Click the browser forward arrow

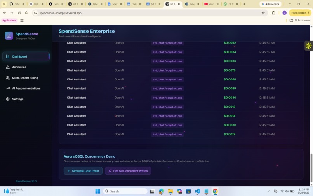12,13
